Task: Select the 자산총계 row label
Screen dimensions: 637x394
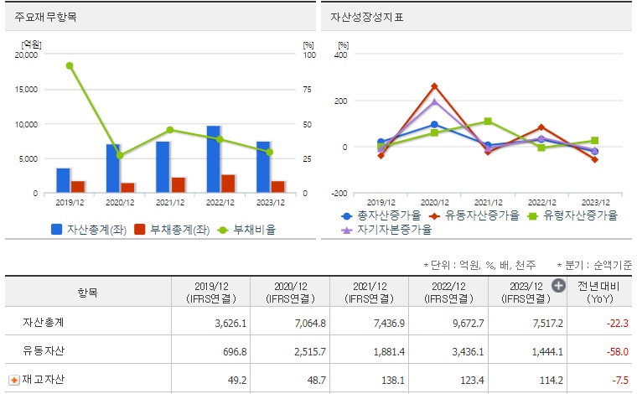Action: point(44,322)
